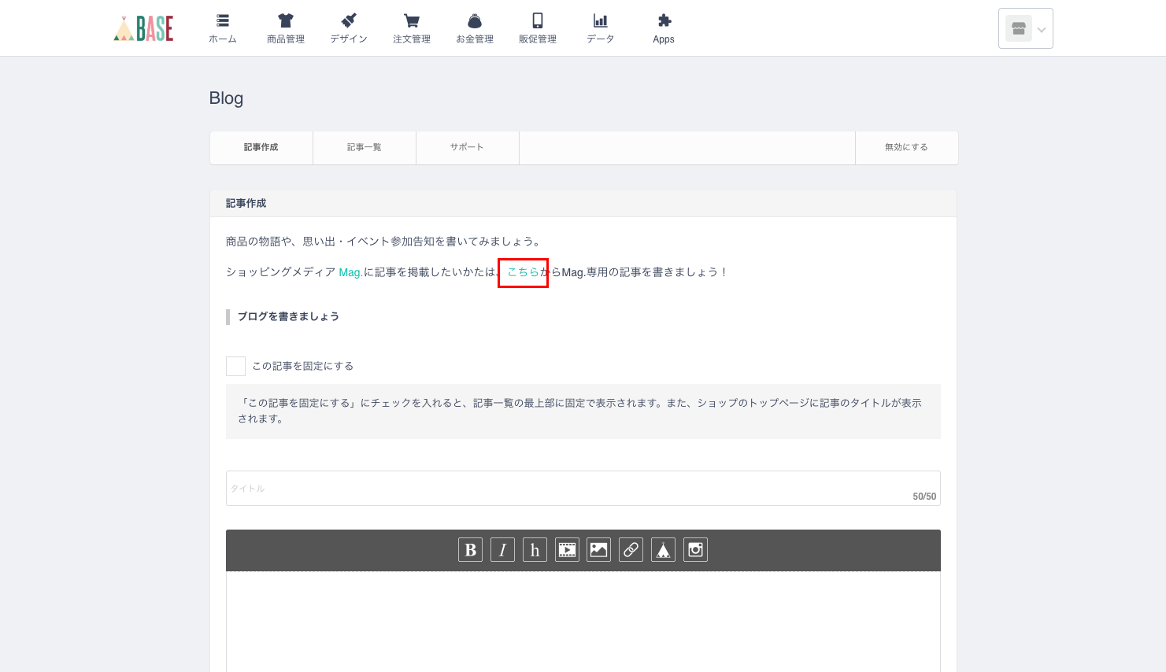This screenshot has height=672, width=1166.
Task: Check この記事を固定にする checkbox
Action: click(x=235, y=366)
